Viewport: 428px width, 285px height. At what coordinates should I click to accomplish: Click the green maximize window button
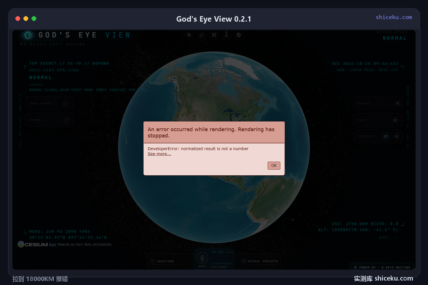click(x=34, y=19)
